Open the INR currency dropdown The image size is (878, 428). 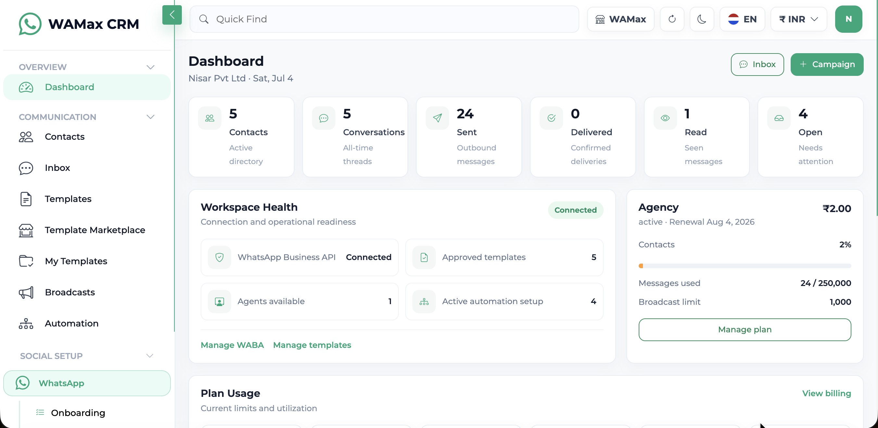click(x=798, y=19)
